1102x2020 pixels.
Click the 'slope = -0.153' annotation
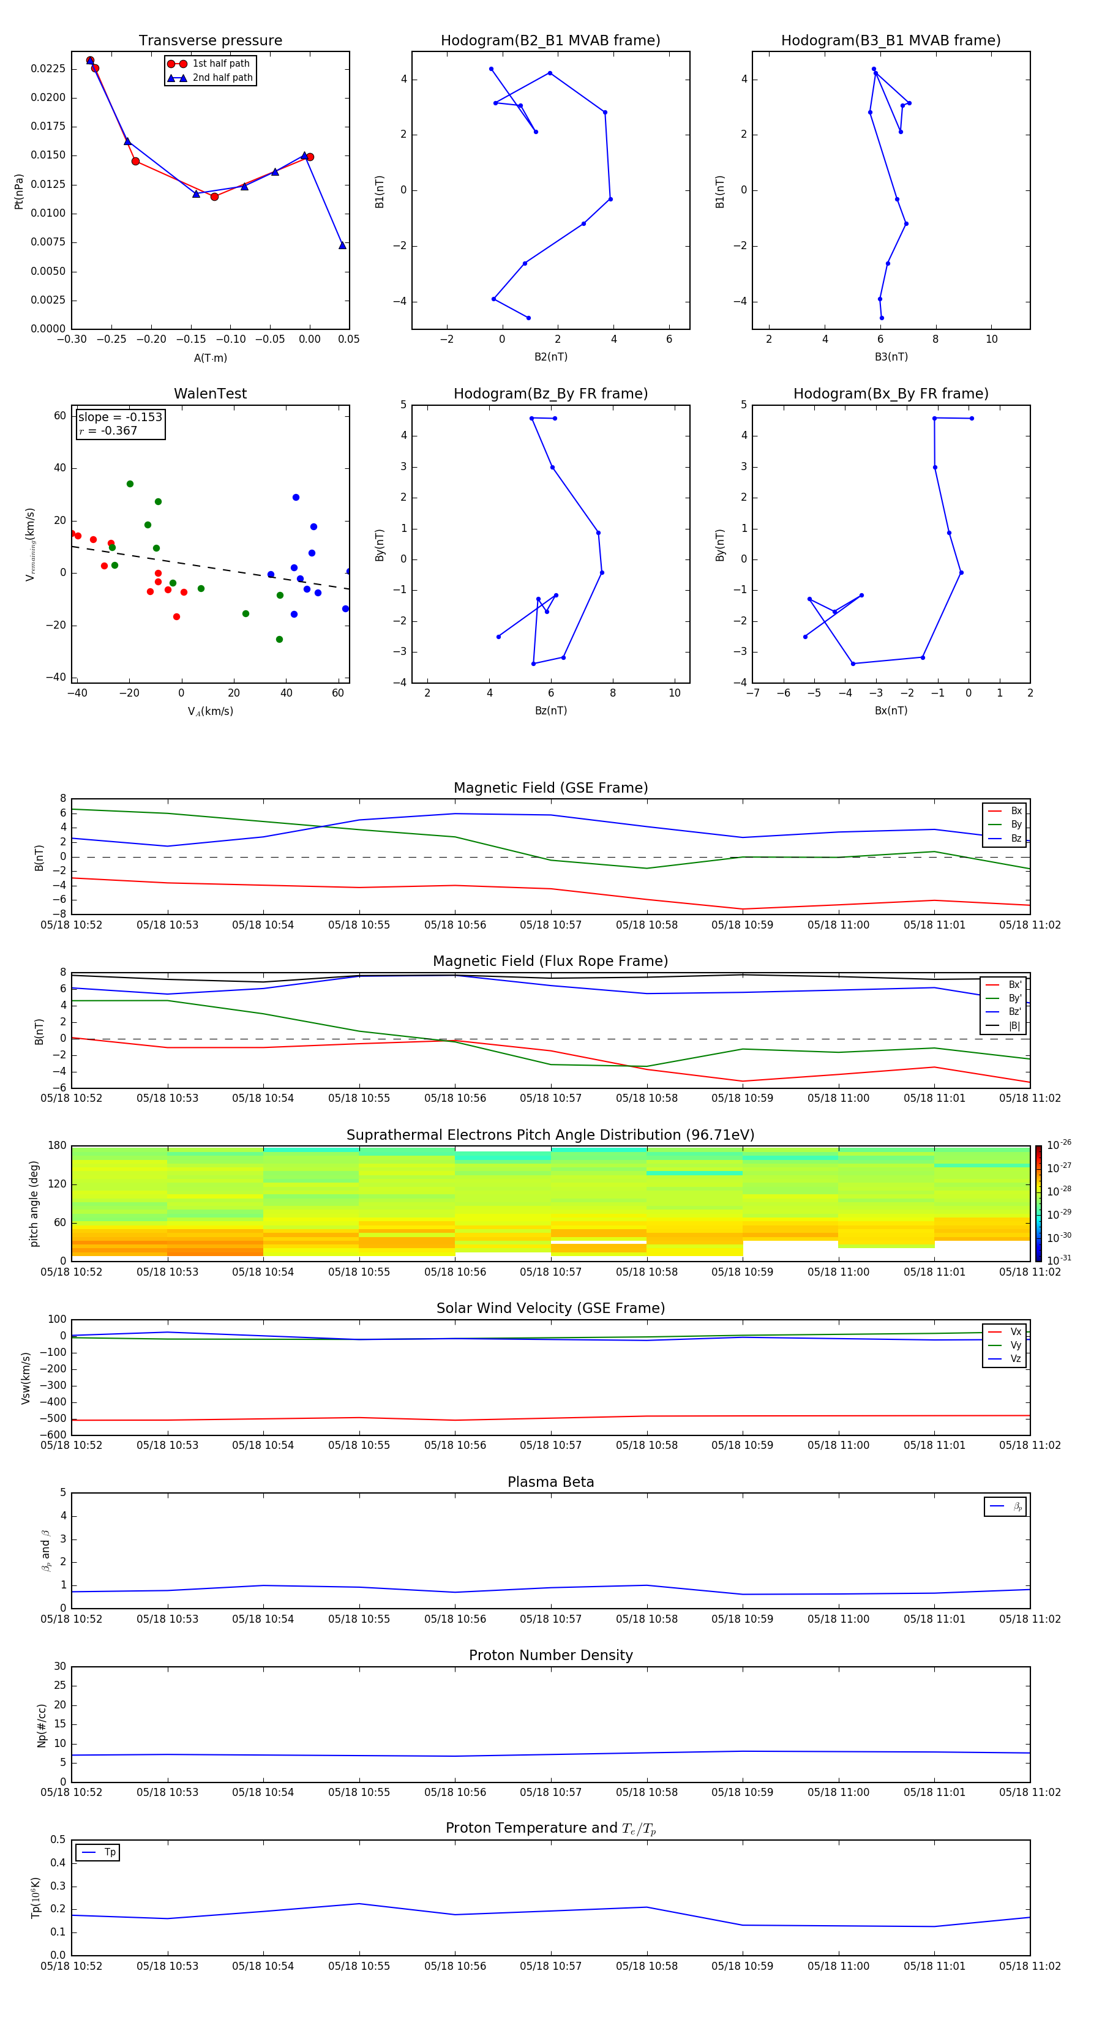coord(120,417)
